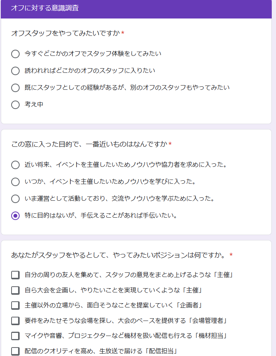Click question この窓に入った目的で heading
276x356 pixels.
pos(89,144)
